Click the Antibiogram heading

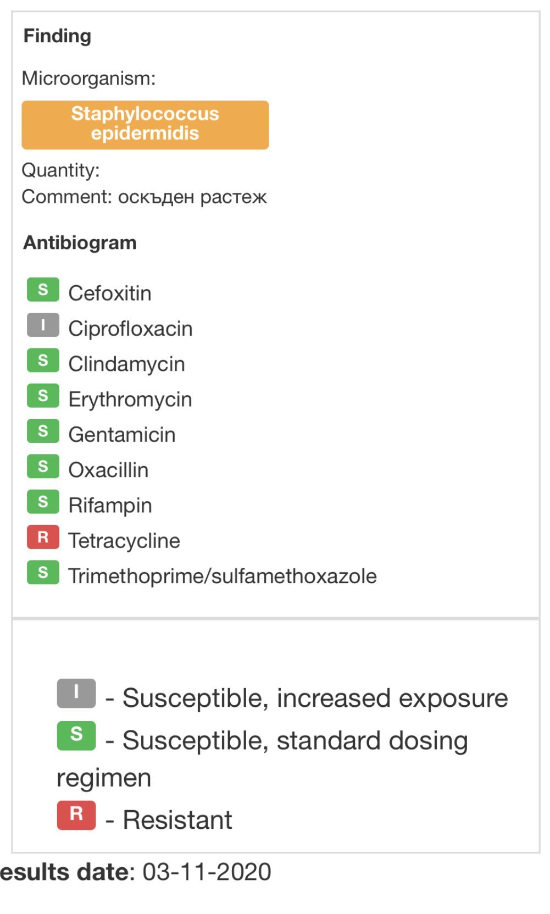click(x=80, y=242)
